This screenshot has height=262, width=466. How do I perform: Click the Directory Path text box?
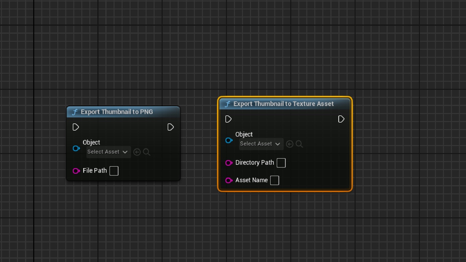[x=281, y=163]
